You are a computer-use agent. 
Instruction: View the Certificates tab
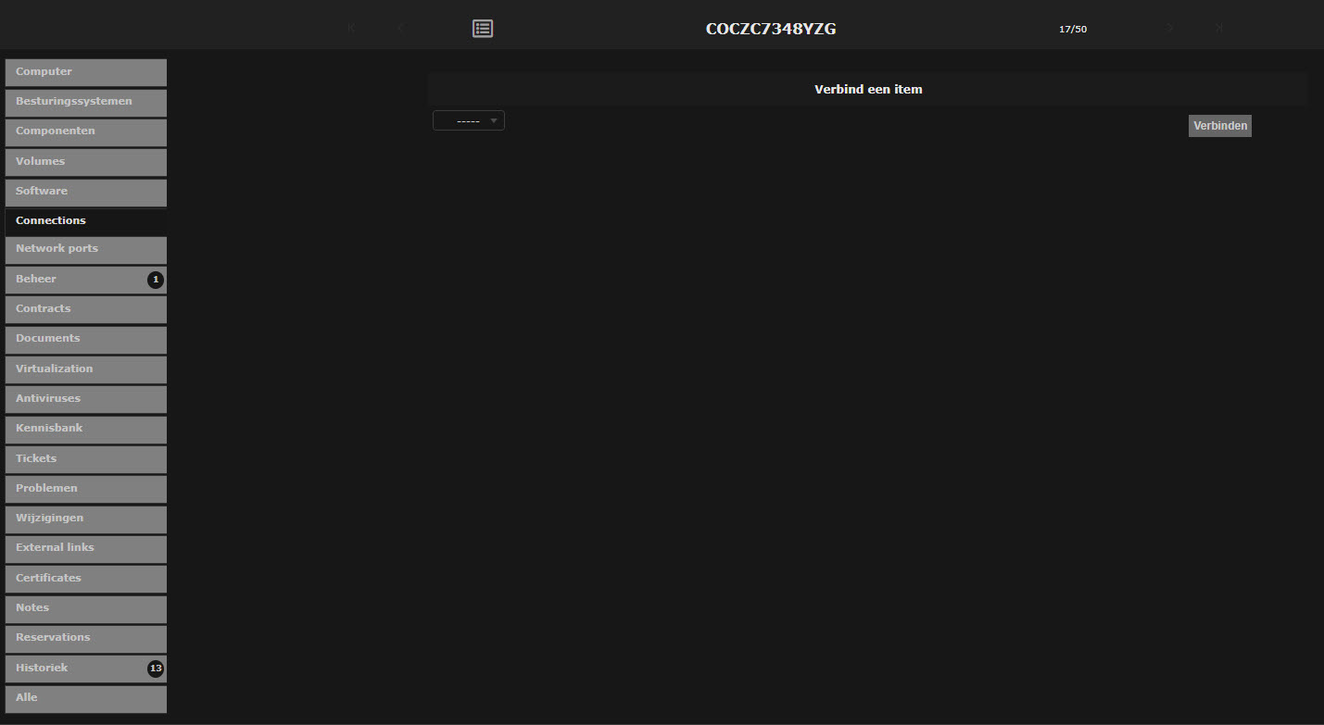[86, 579]
